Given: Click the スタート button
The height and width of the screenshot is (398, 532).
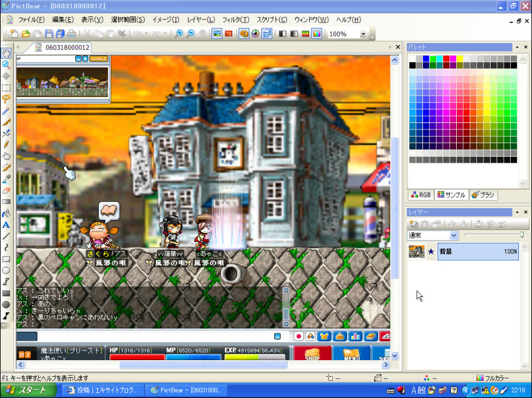Looking at the screenshot, I should click(28, 390).
